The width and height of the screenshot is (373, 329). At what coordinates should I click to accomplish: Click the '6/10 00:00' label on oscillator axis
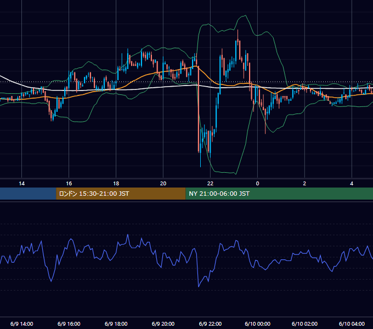(x=257, y=324)
